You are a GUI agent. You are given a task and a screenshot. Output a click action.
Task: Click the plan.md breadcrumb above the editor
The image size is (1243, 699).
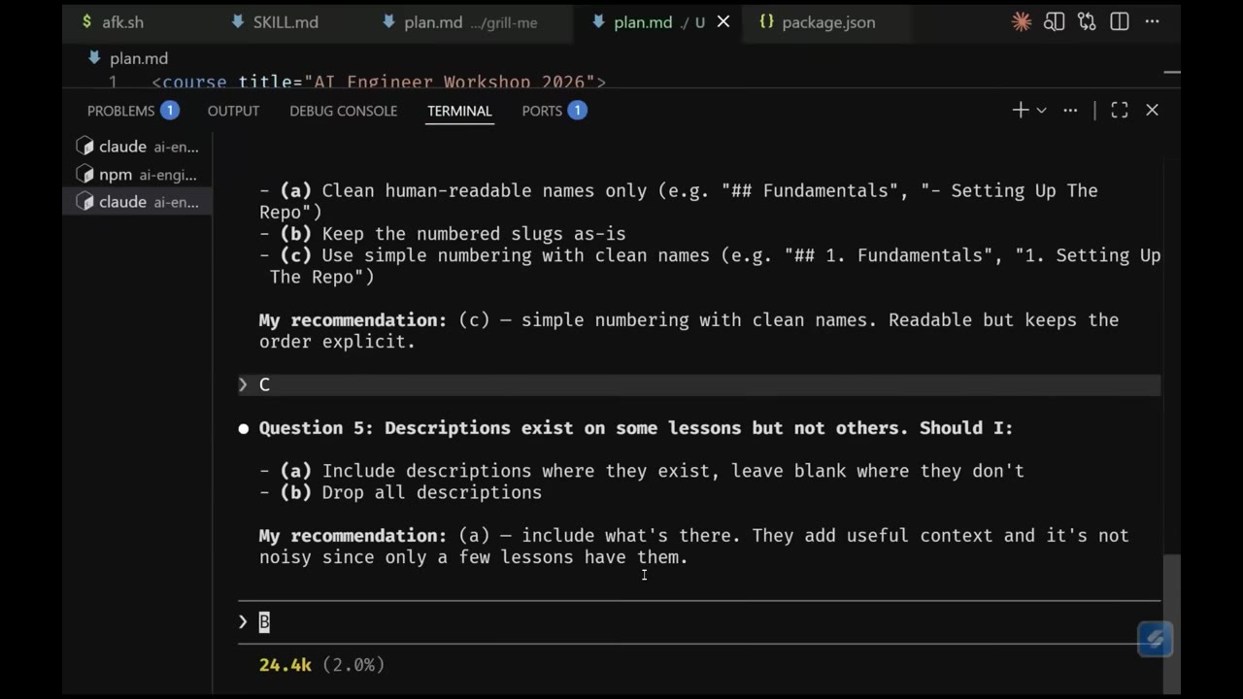[x=127, y=59]
